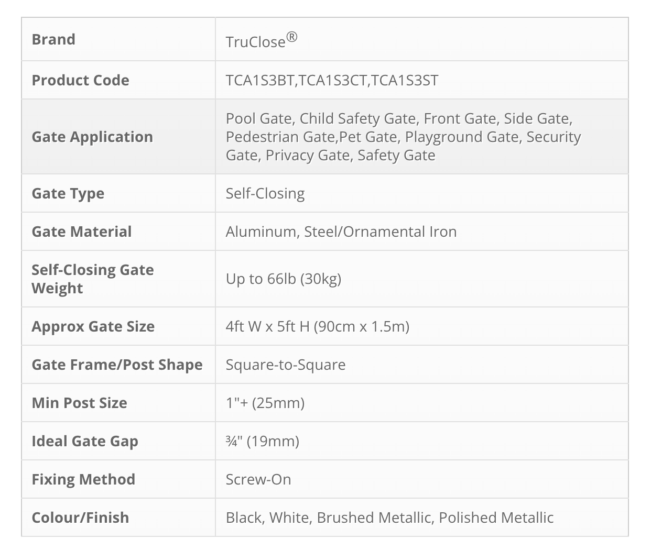The height and width of the screenshot is (550, 651).
Task: Select product codes TCA1S3BT,TCA1S3CT,TCA1S3ST text
Action: 332,80
